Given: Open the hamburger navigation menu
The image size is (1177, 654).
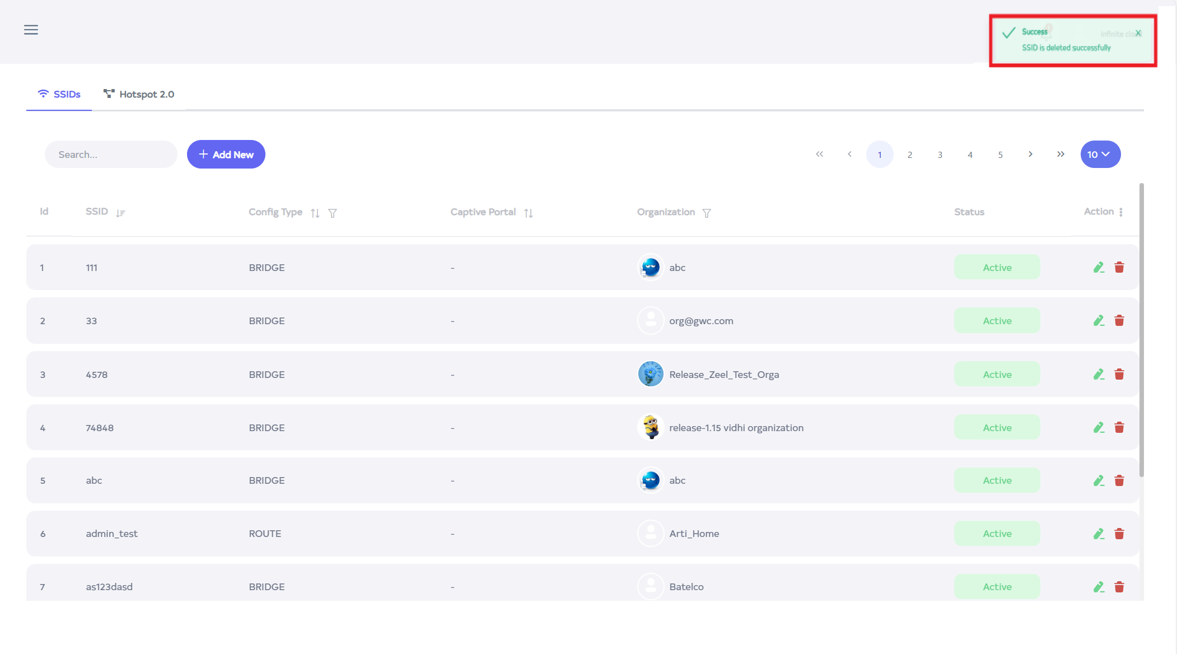Looking at the screenshot, I should 31,30.
